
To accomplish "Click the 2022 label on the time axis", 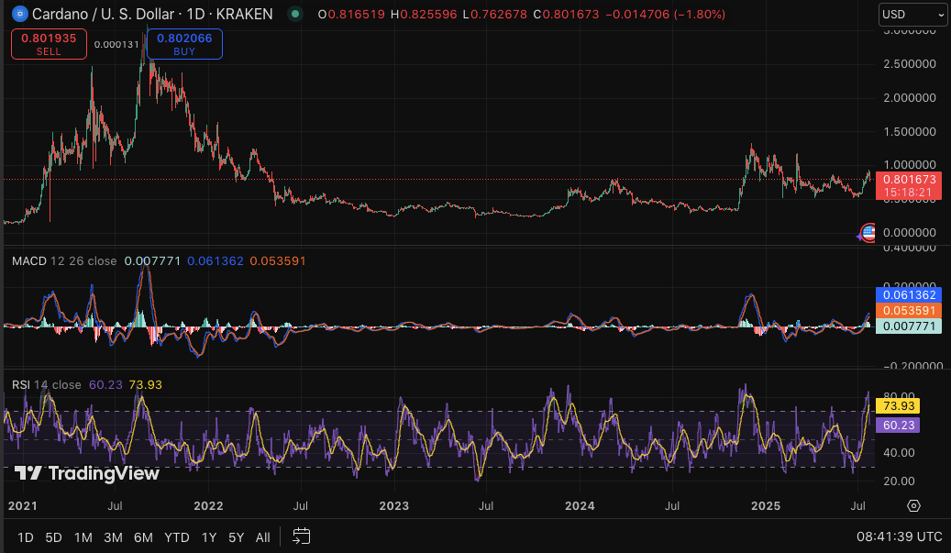I will [x=208, y=505].
